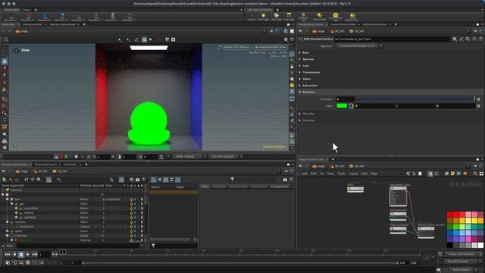Image resolution: width=485 pixels, height=273 pixels.
Task: Collapse the box prim in scene graph
Action: [x=8, y=199]
